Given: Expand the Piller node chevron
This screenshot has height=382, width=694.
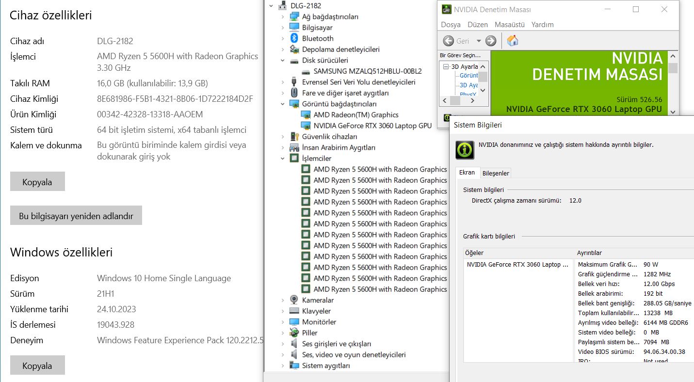Looking at the screenshot, I should point(283,333).
